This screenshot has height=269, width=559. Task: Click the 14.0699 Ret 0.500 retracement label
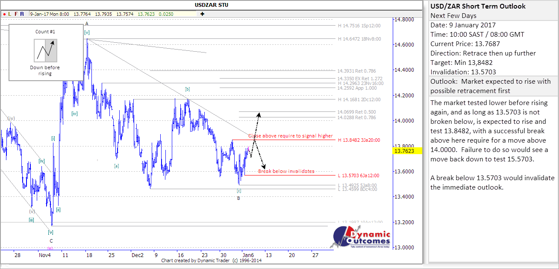pos(356,112)
